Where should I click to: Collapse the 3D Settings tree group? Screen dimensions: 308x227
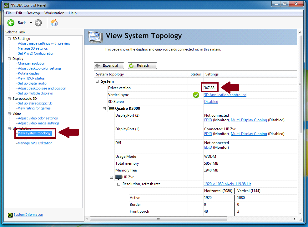point(9,39)
